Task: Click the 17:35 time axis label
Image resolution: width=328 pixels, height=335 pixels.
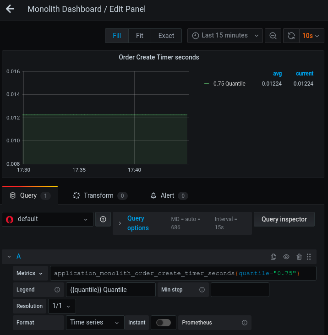Action: (79, 170)
